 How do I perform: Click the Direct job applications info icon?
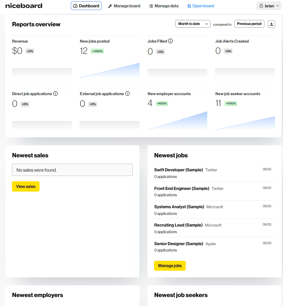point(55,93)
